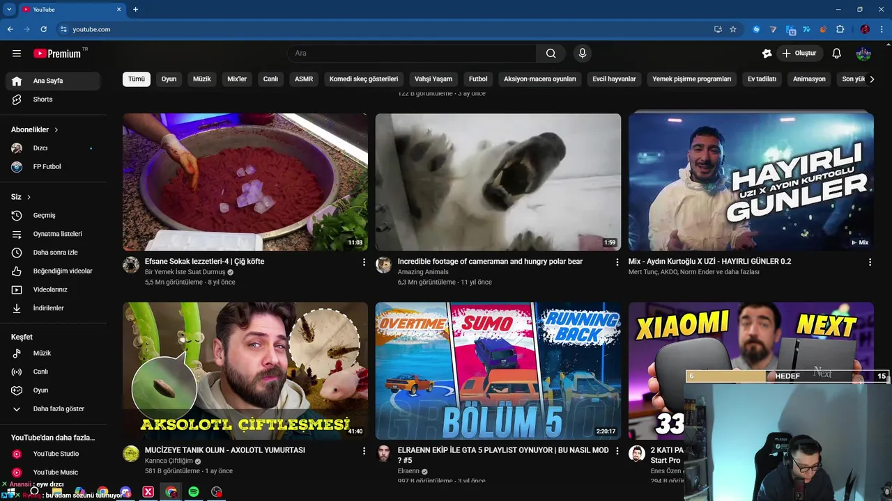Screen dimensions: 892x501
Task: Open the 7TV browser extension
Action: [x=806, y=29]
